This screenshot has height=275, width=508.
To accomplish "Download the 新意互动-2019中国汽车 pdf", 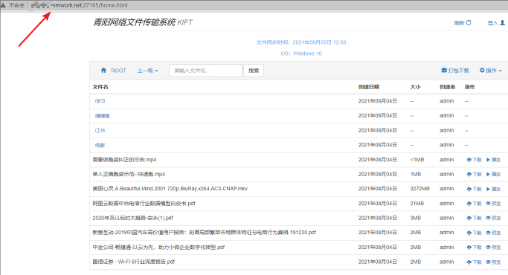I will [475, 233].
